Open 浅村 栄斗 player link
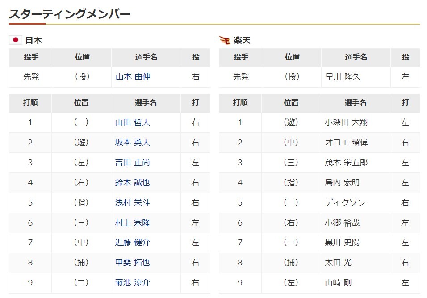The height and width of the screenshot is (298, 427). [132, 203]
